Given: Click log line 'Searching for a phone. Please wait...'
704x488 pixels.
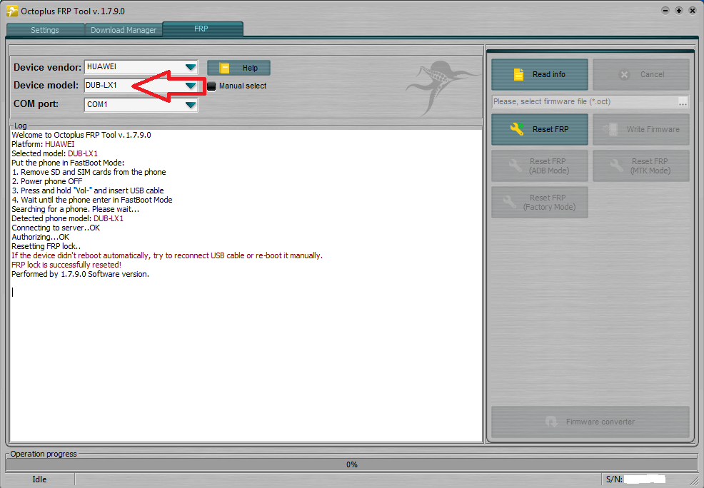Looking at the screenshot, I should coord(76,210).
